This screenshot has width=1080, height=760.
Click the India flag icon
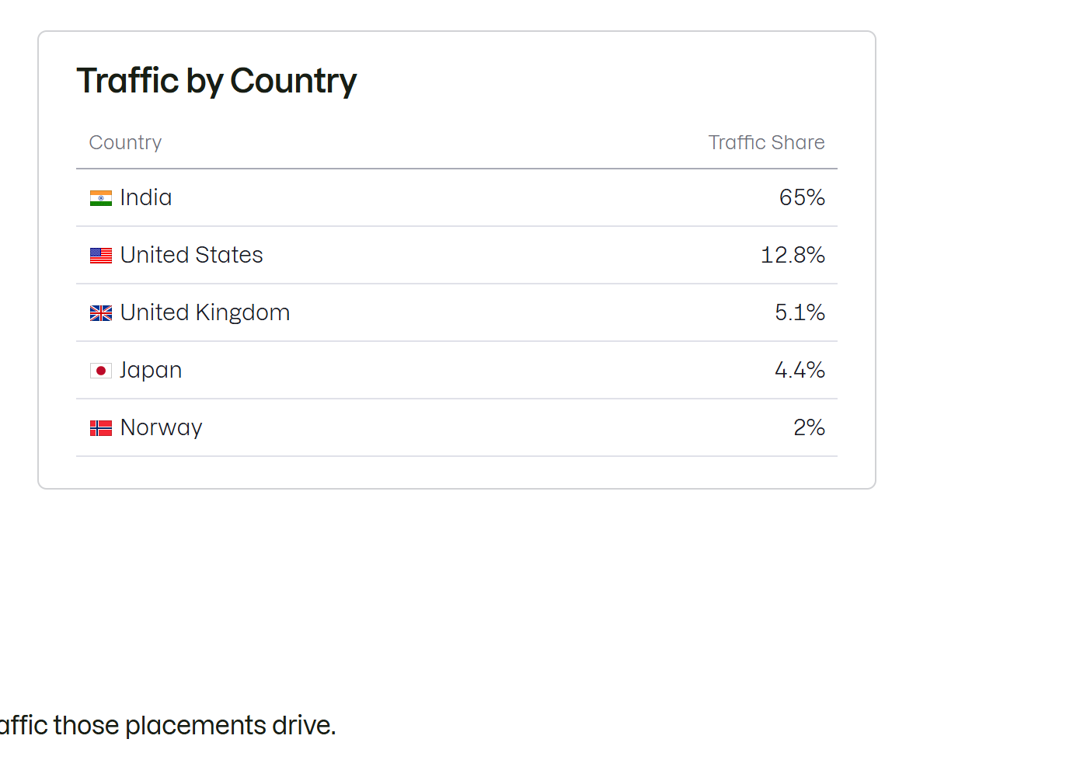pos(101,198)
